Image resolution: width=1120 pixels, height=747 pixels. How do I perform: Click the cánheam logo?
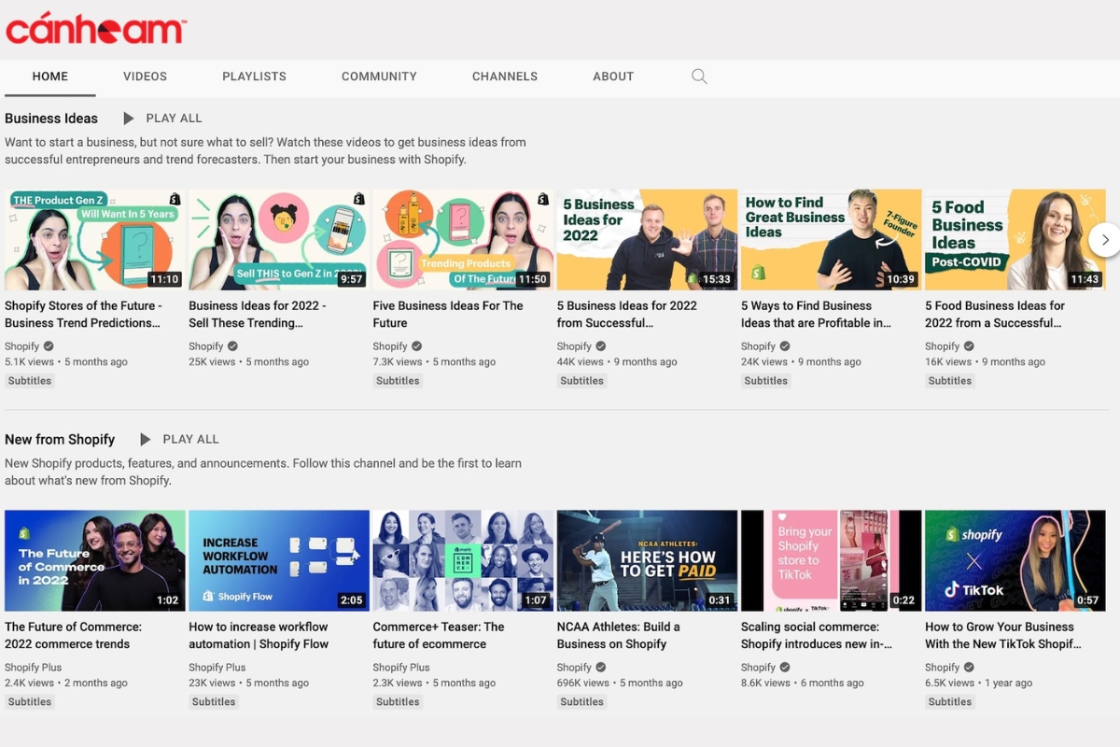tap(96, 29)
